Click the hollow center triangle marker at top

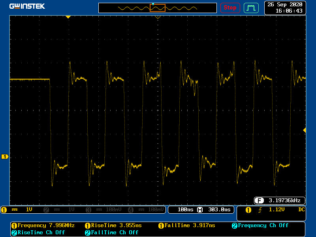158,17
